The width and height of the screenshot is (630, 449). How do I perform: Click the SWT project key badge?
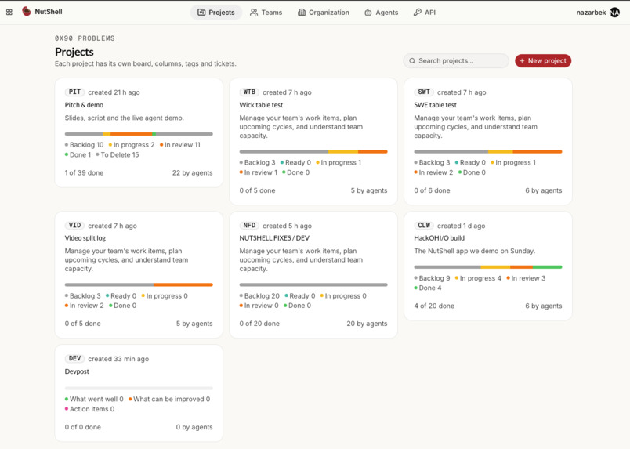(424, 92)
